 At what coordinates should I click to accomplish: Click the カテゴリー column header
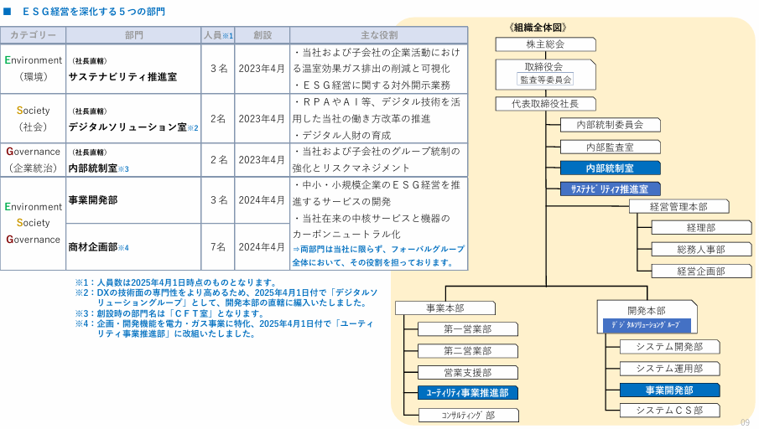click(x=34, y=35)
